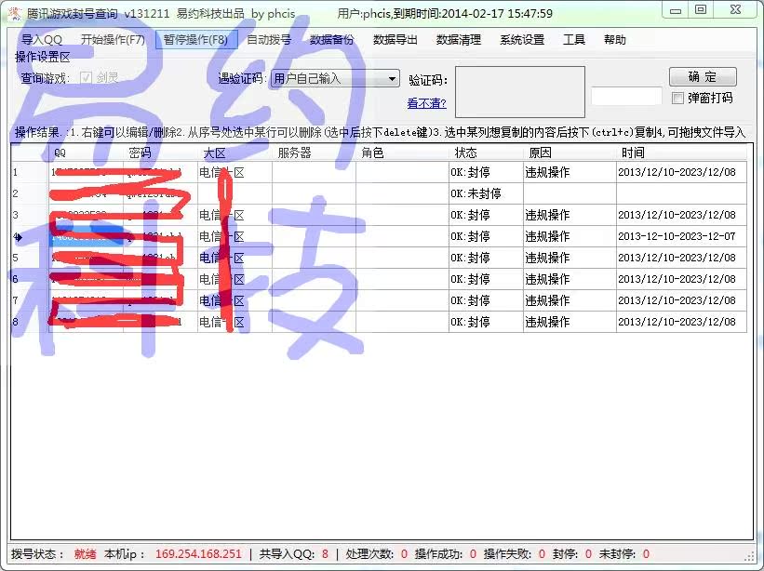Open the 导入QQ menu
The width and height of the screenshot is (764, 571).
pyautogui.click(x=42, y=40)
